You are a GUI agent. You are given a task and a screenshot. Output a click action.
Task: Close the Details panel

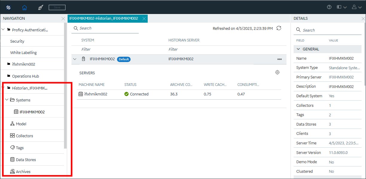(x=363, y=18)
